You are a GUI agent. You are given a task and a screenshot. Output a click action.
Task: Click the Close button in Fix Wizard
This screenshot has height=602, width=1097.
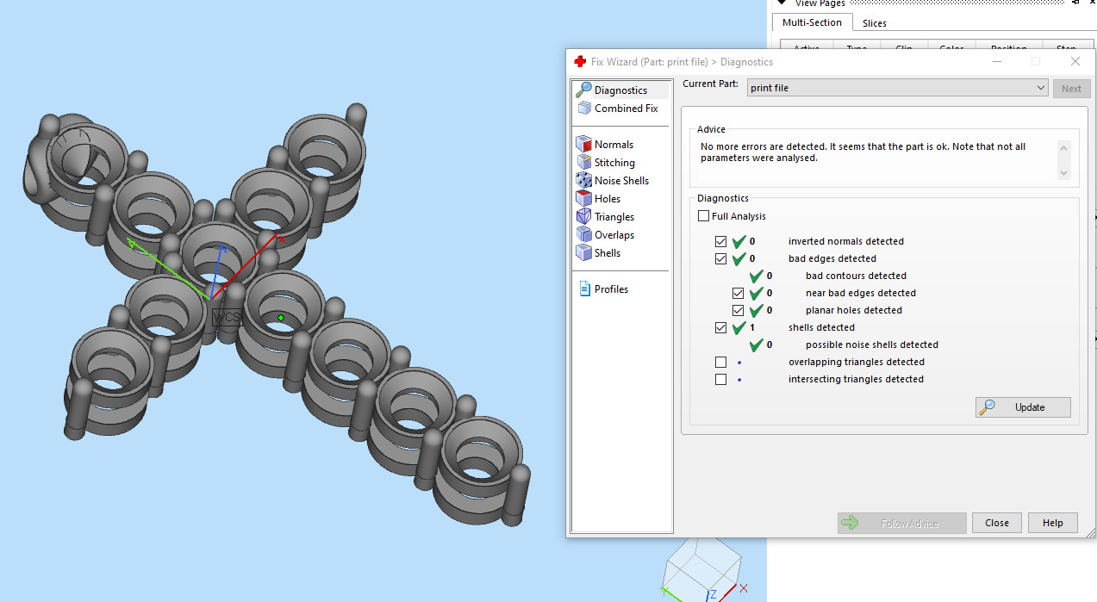tap(997, 523)
